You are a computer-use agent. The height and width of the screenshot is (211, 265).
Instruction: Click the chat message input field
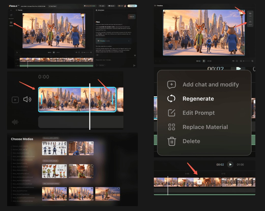tap(115, 60)
